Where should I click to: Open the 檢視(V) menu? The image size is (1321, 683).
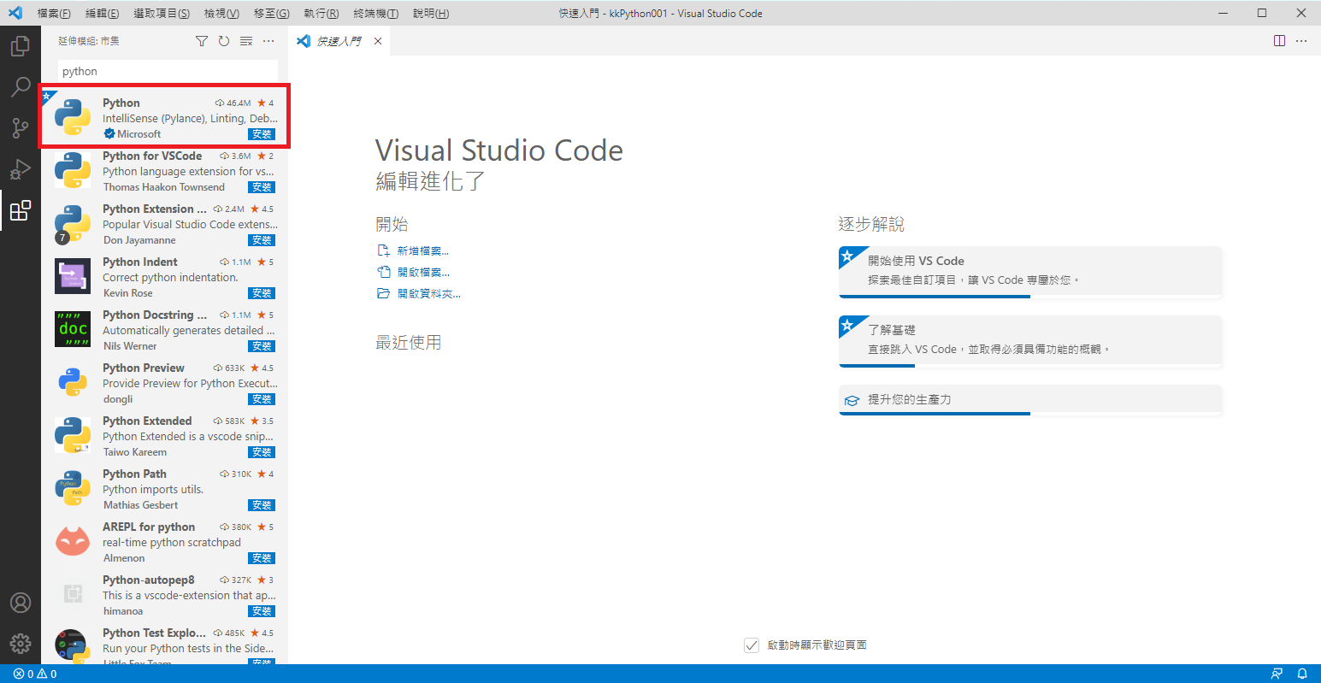pyautogui.click(x=221, y=14)
